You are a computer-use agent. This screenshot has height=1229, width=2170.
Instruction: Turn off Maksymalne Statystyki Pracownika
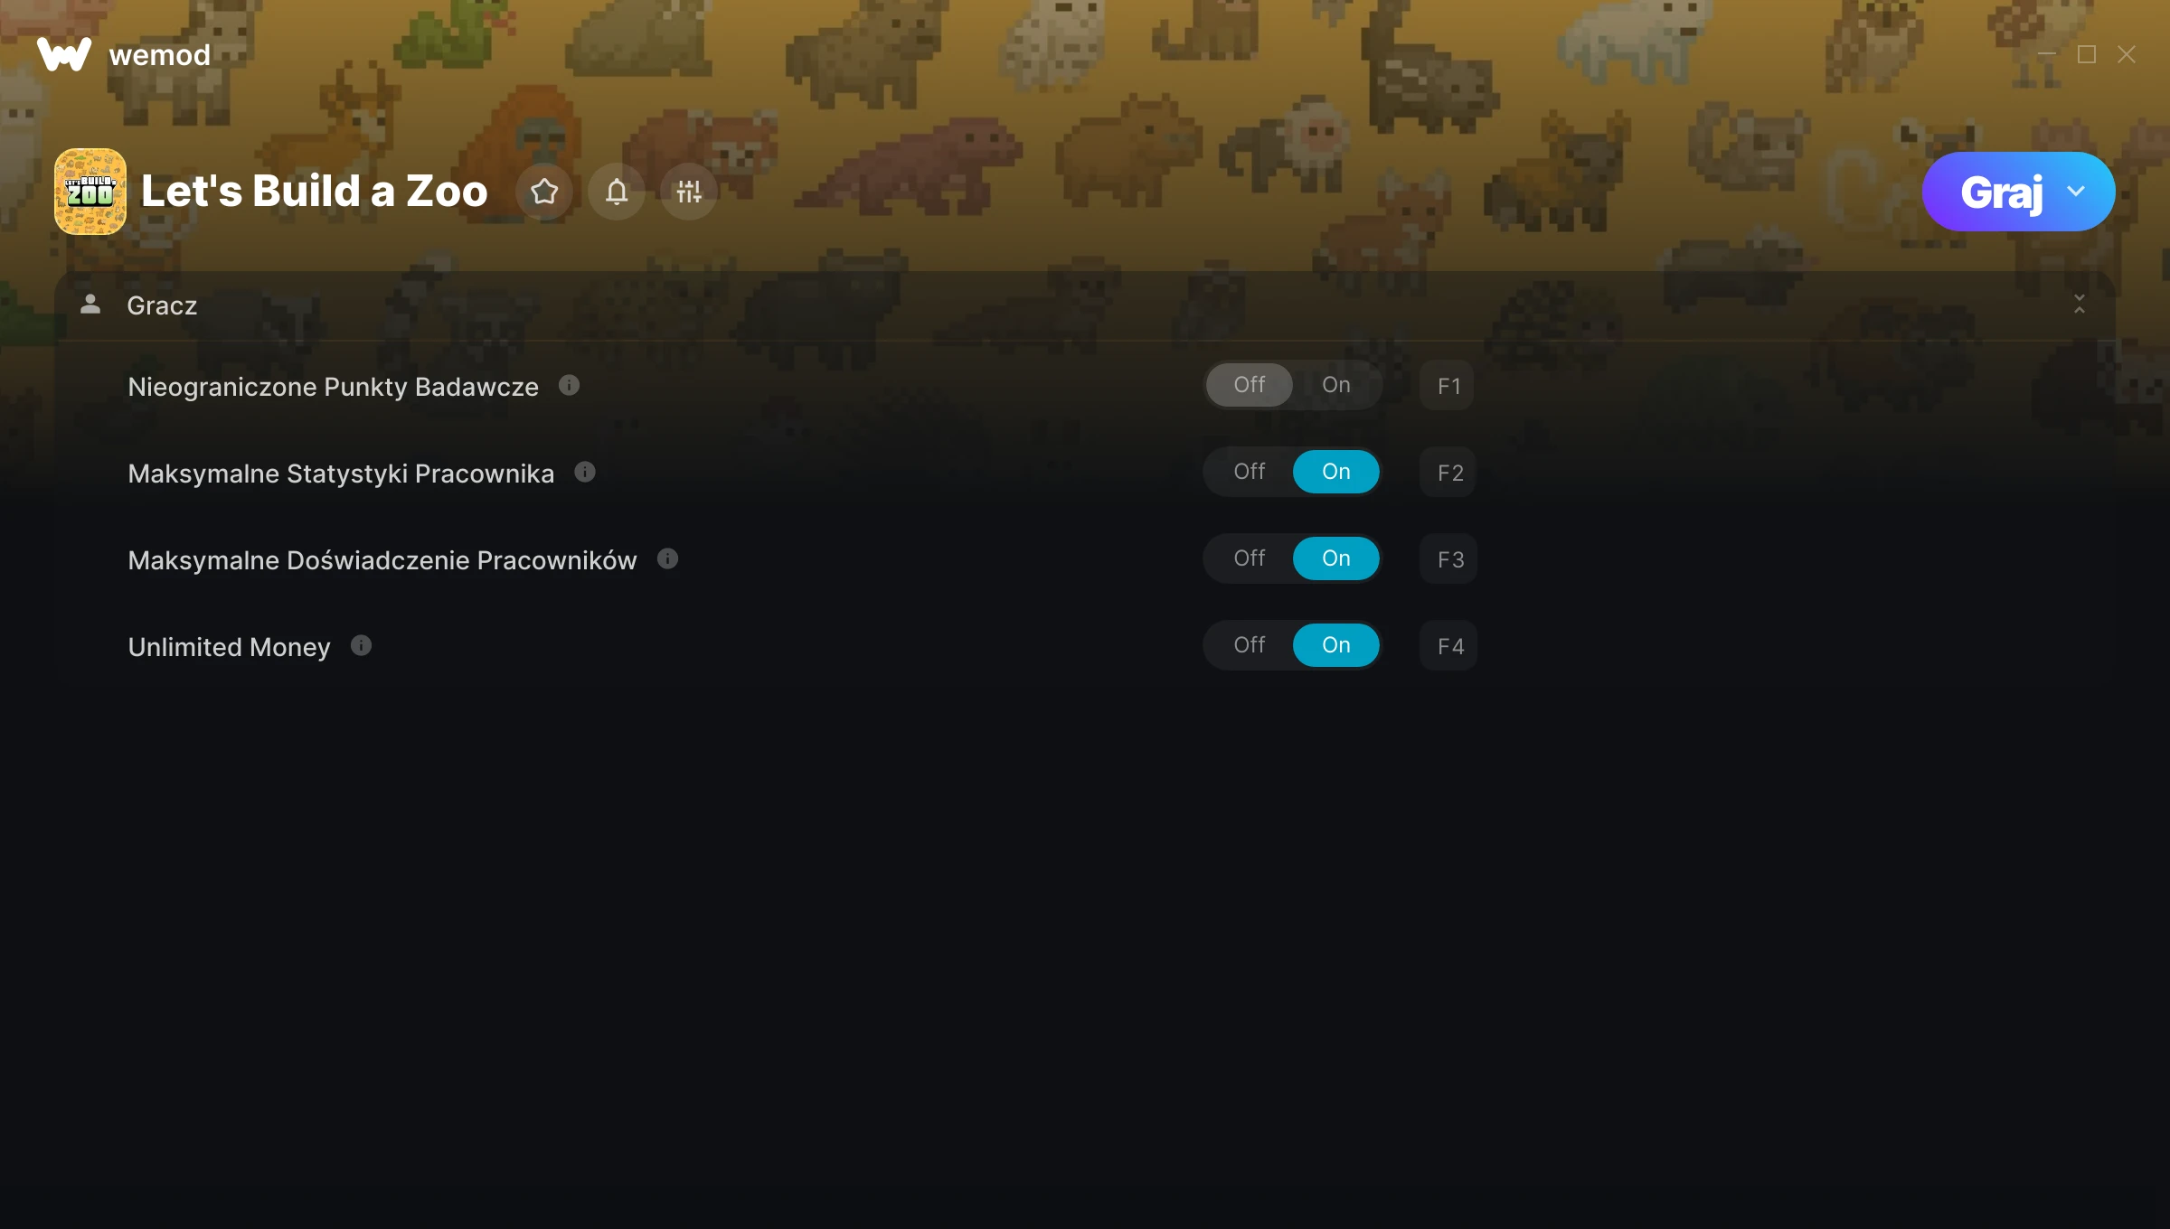(x=1250, y=472)
